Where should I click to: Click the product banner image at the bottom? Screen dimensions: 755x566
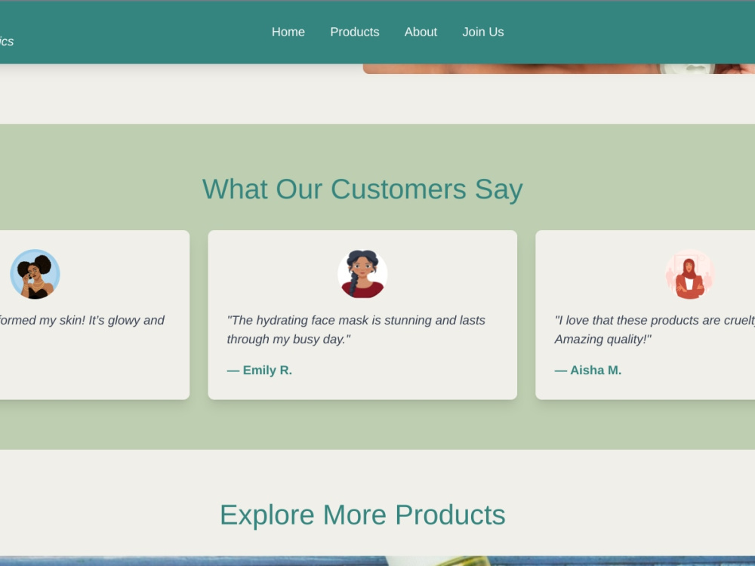pos(377,561)
